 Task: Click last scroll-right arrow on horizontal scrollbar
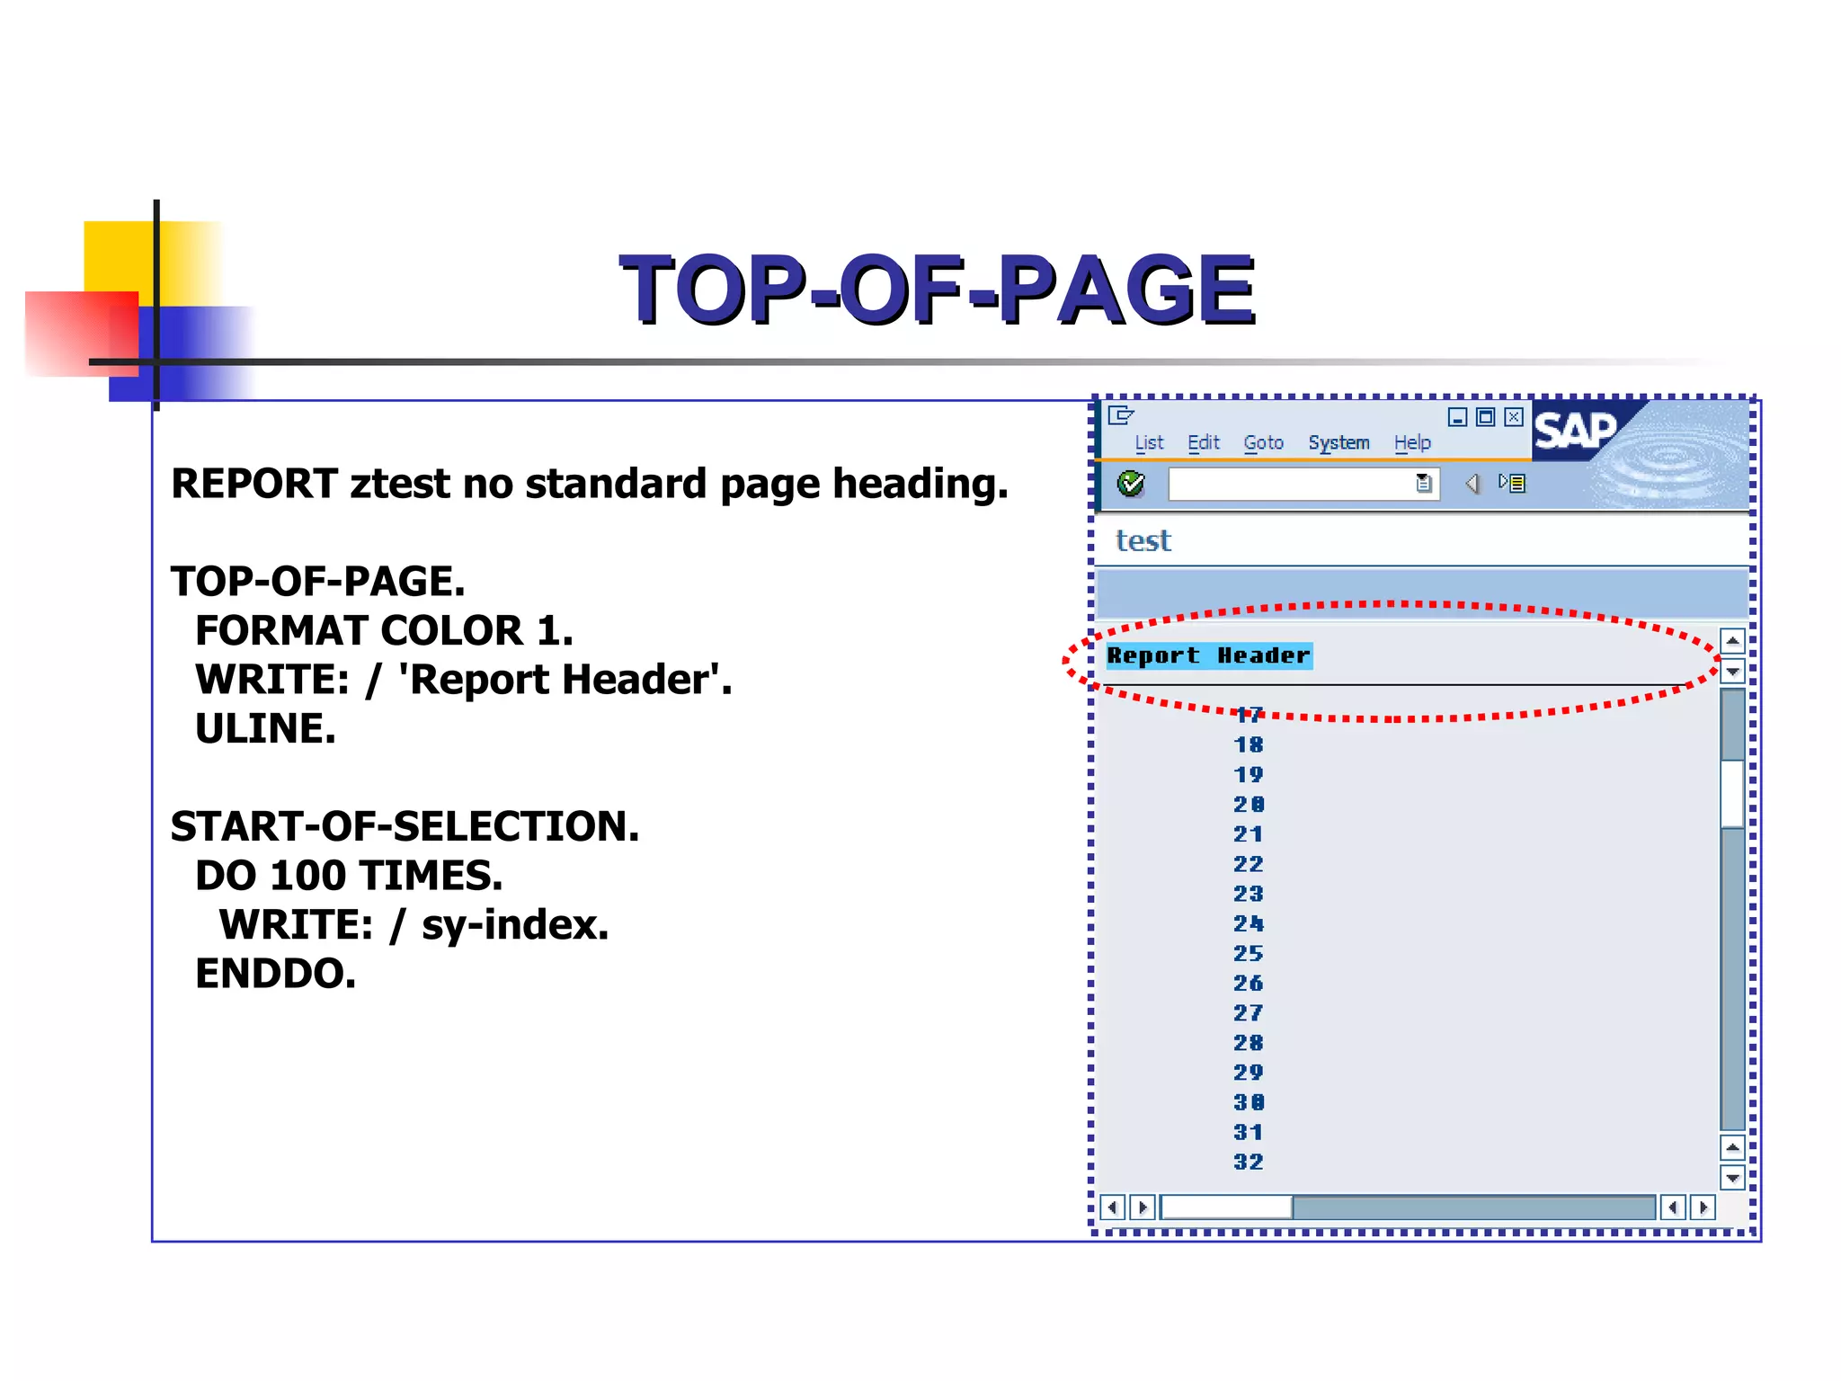[x=1703, y=1207]
